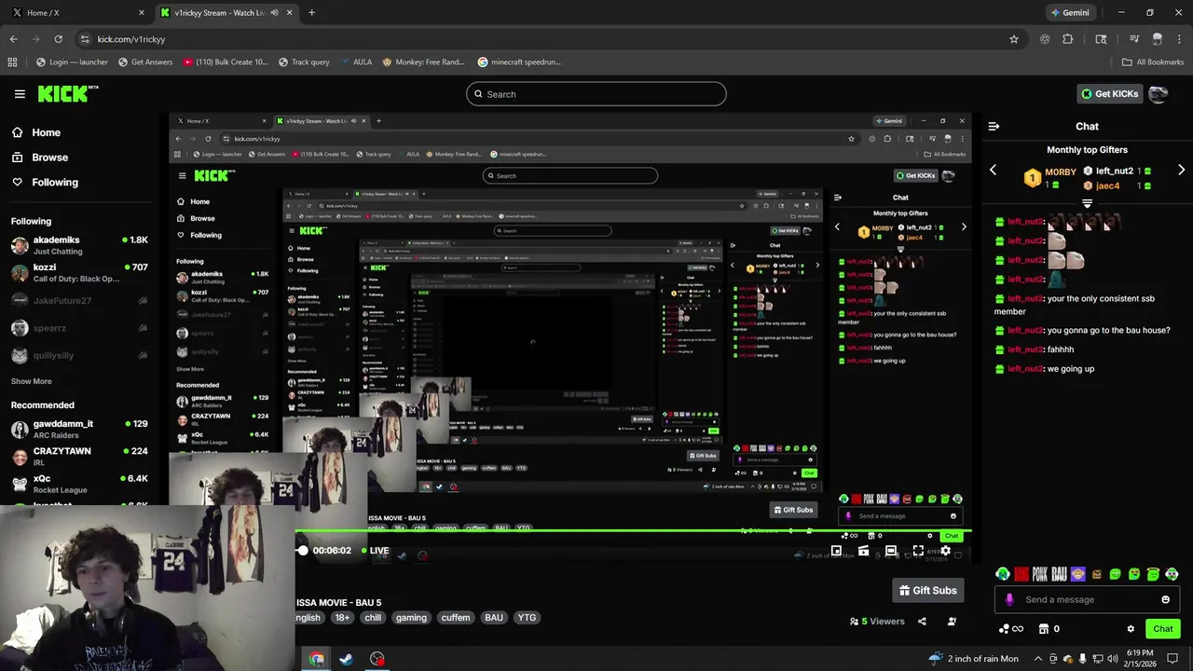The height and width of the screenshot is (671, 1193).
Task: Collapse the chat panel with the arrow icon
Action: 994,126
